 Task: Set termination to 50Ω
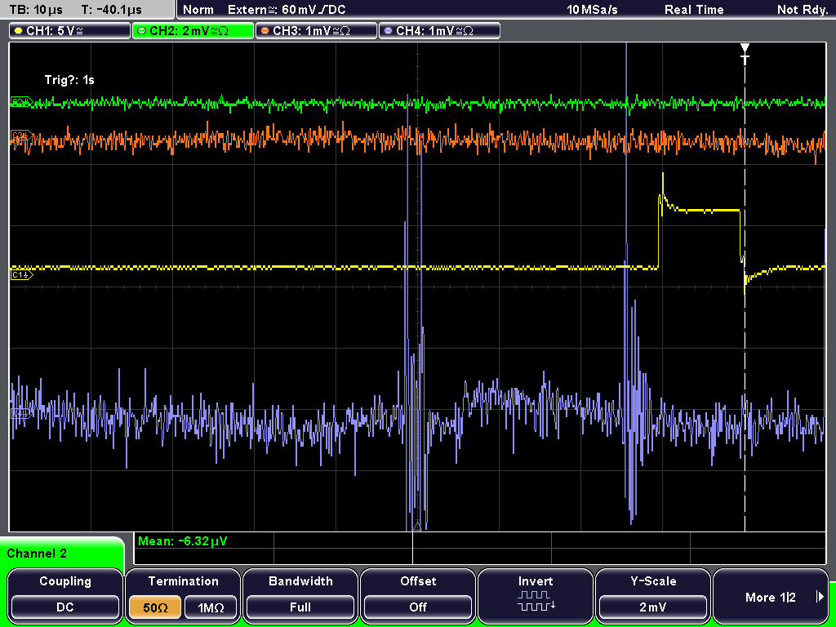click(x=155, y=607)
